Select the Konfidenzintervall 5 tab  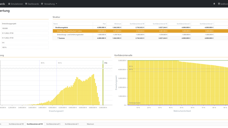(53, 124)
